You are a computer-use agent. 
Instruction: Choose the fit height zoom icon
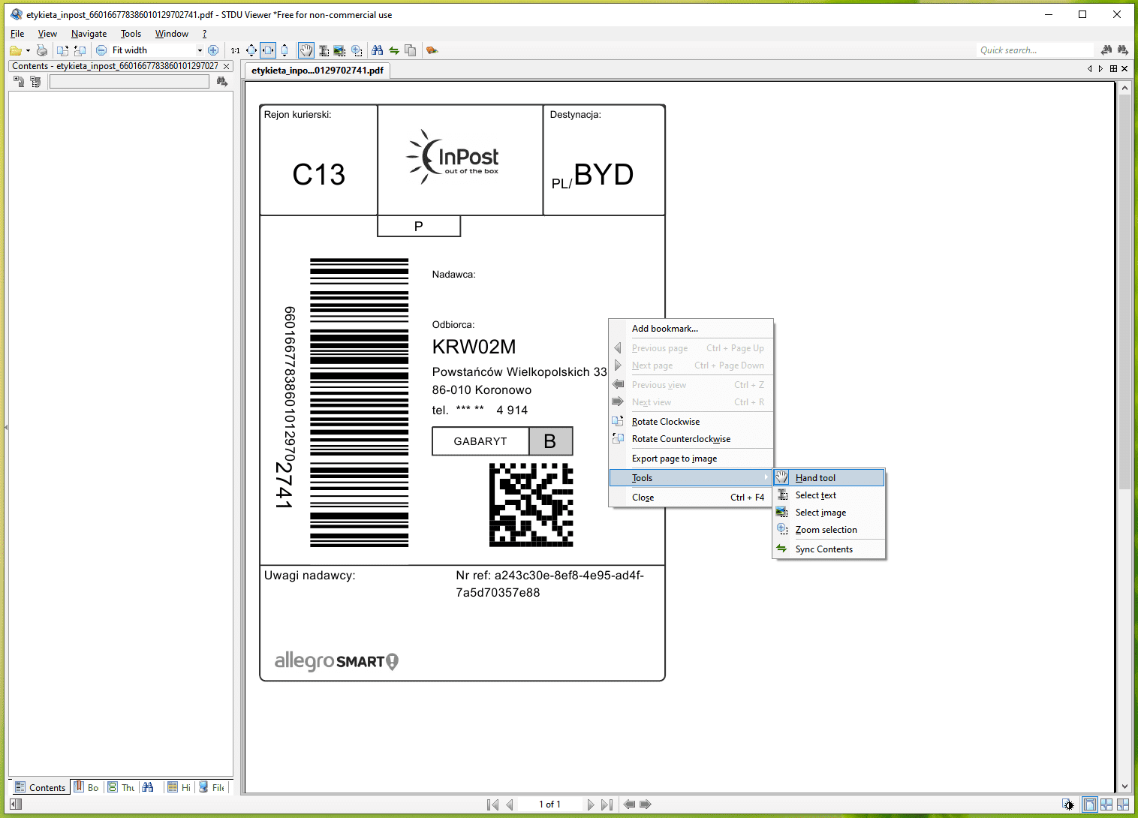[x=284, y=50]
